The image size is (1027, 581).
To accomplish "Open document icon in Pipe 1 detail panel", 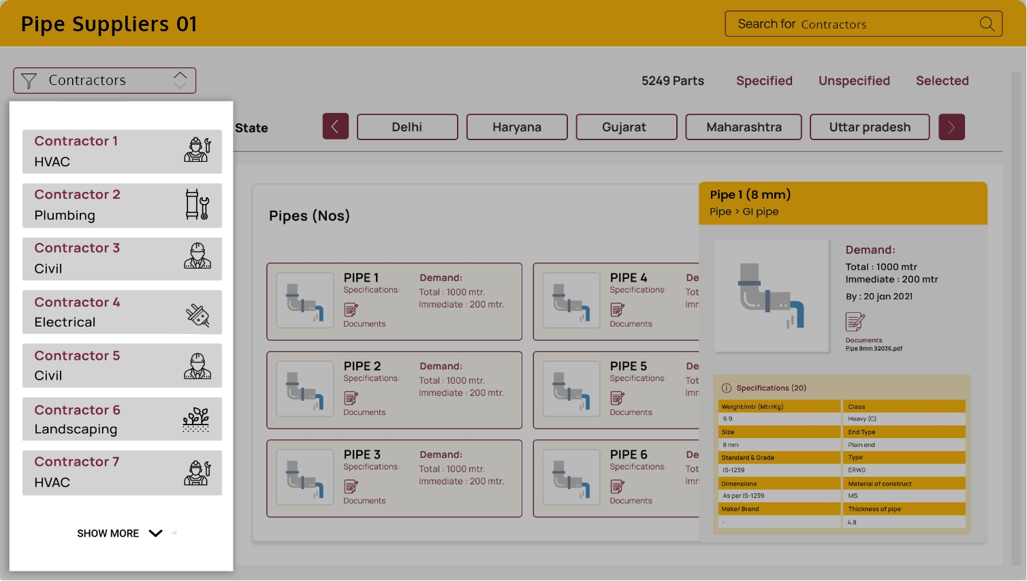I will [x=855, y=322].
